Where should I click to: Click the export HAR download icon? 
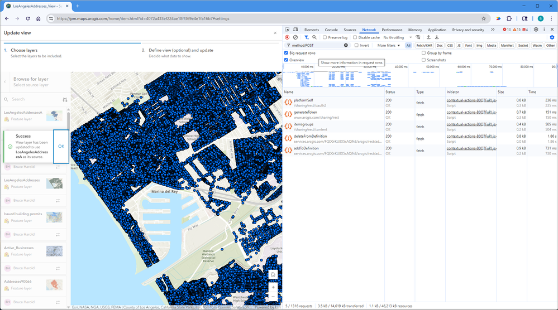coord(437,37)
